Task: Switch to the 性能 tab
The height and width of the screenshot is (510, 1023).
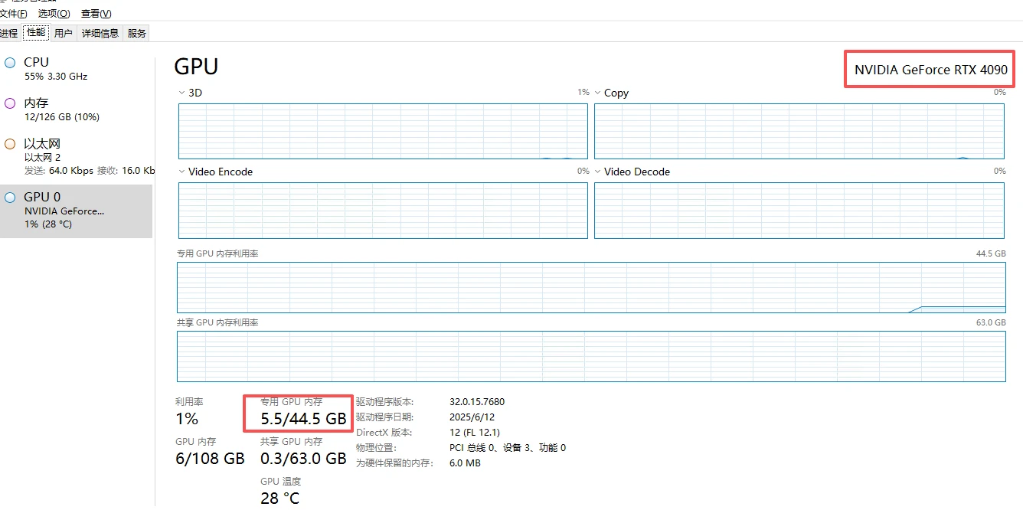Action: pos(36,32)
